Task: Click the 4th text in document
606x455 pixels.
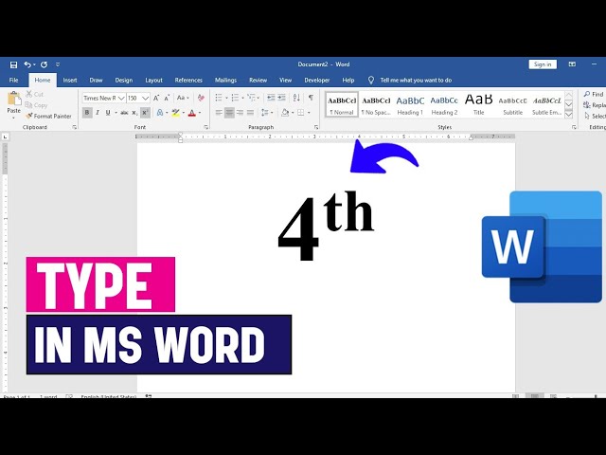Action: [326, 227]
